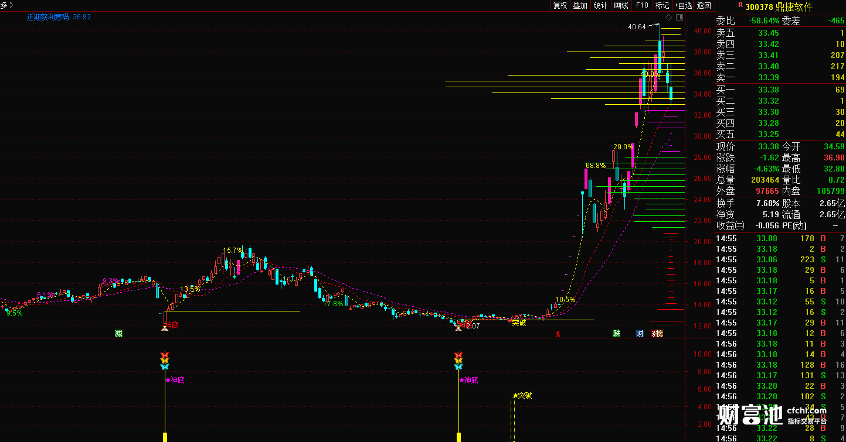Image resolution: width=846 pixels, height=442 pixels.
Task: Open the 统计 statistics tool
Action: pos(600,5)
